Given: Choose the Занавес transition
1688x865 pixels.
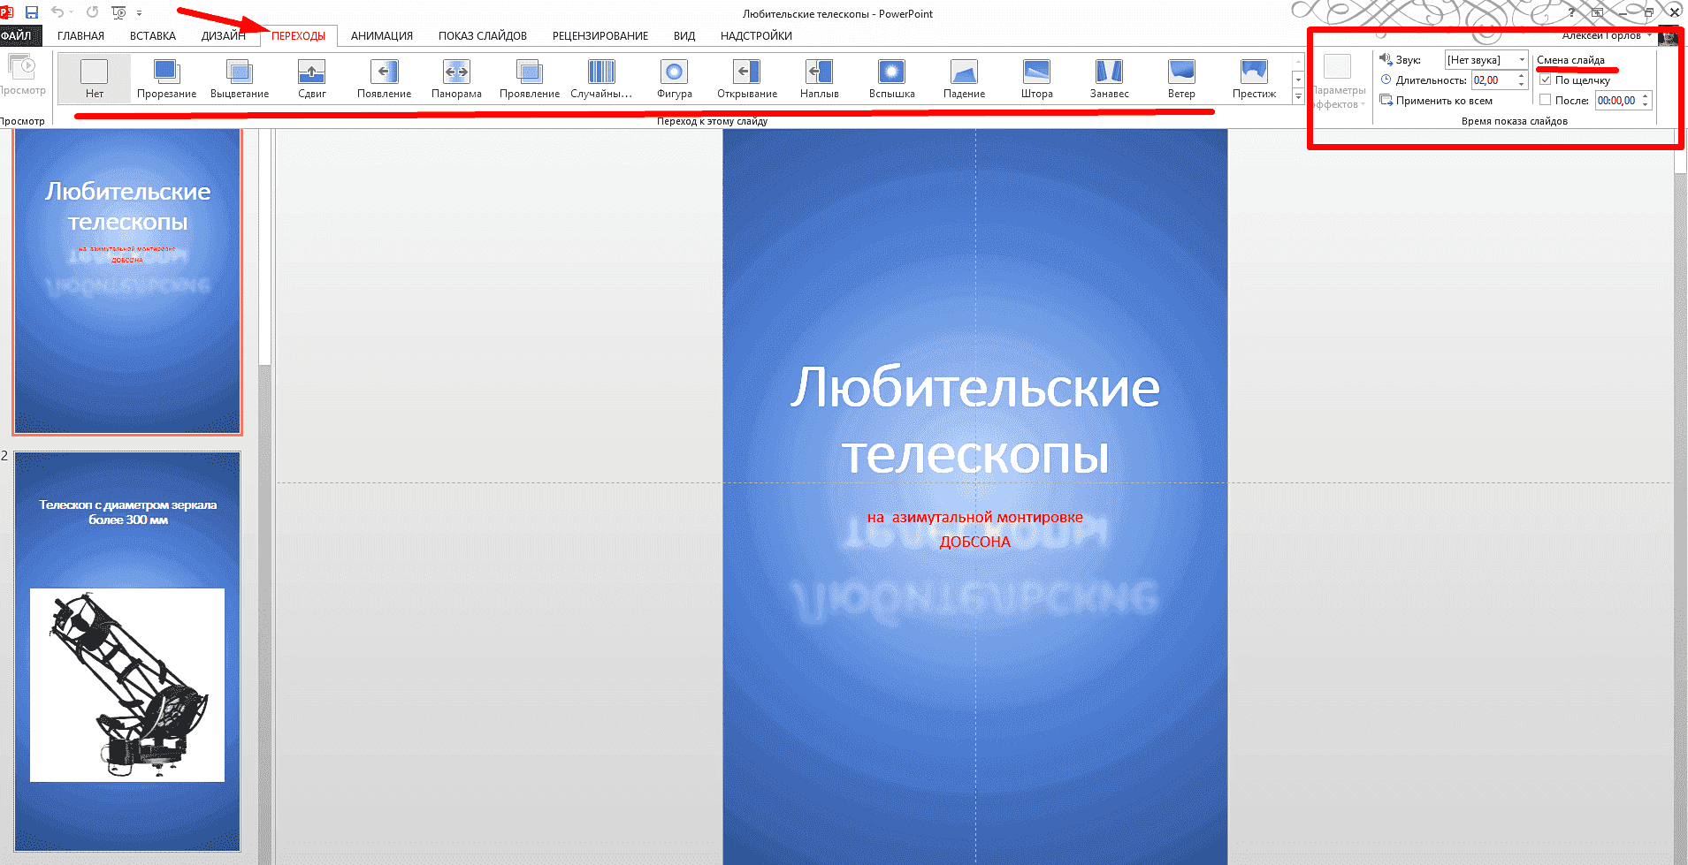Looking at the screenshot, I should (x=1108, y=78).
